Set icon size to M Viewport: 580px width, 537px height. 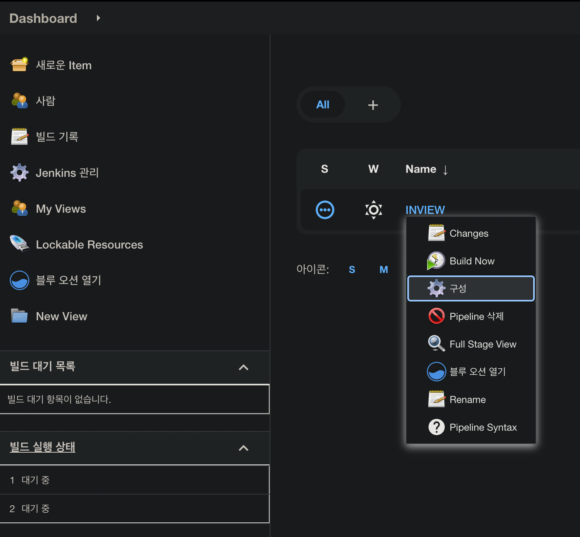coord(384,270)
